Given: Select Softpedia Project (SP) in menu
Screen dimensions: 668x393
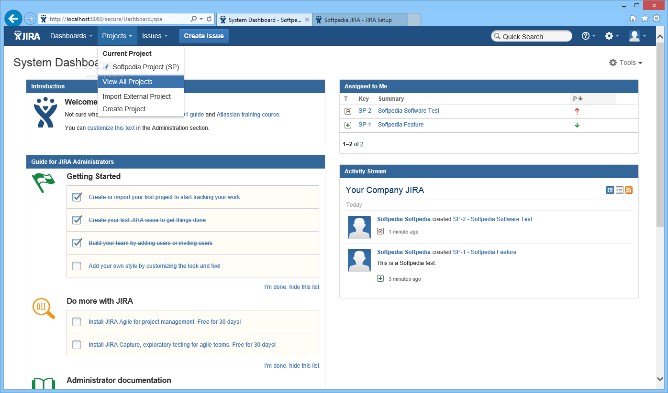Looking at the screenshot, I should pos(141,67).
